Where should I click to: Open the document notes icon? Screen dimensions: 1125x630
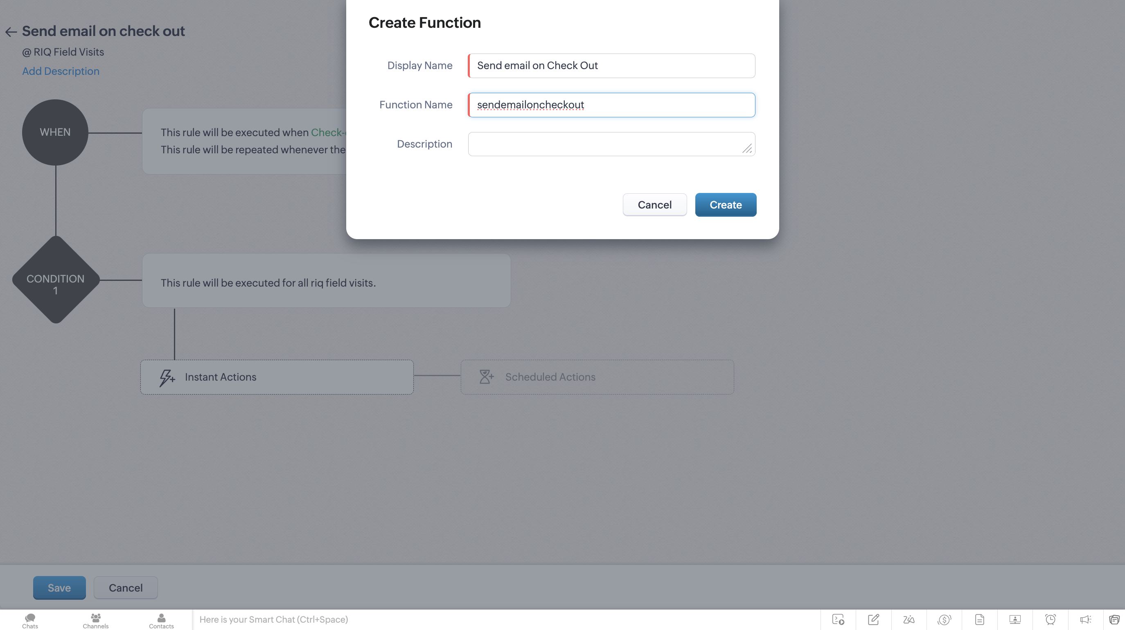tap(980, 619)
